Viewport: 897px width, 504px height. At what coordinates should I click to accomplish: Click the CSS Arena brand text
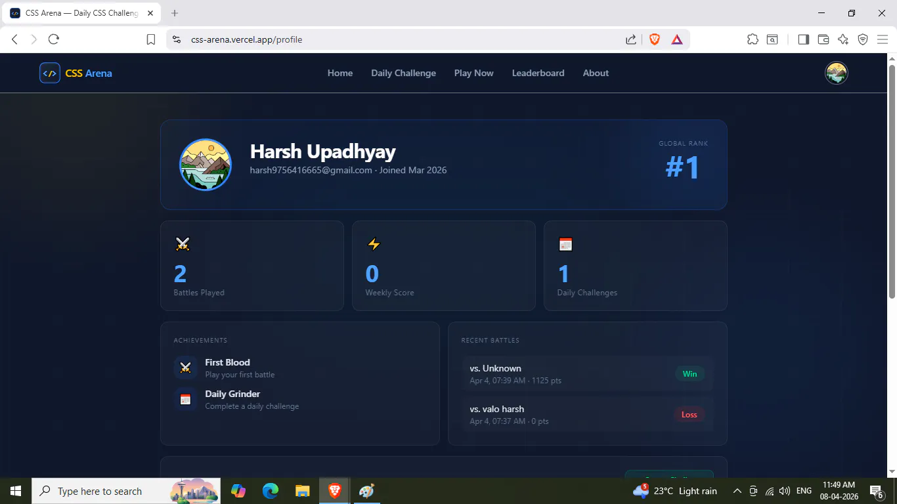(x=89, y=73)
